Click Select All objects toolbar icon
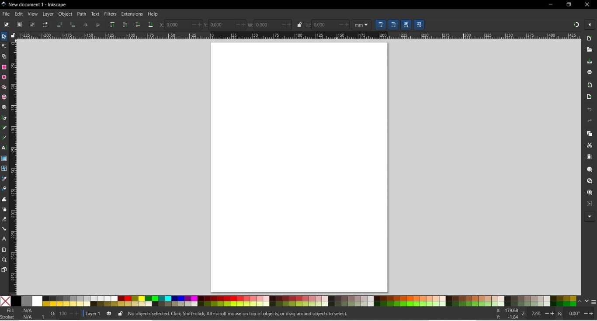 [7, 25]
